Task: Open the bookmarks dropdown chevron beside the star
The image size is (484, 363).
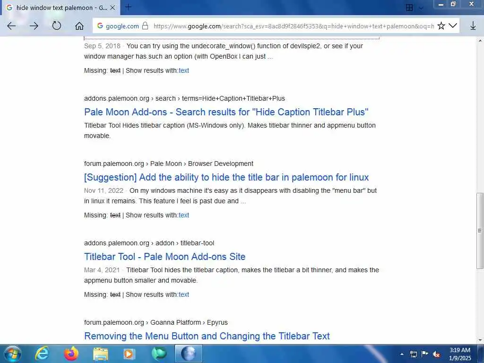Action: pyautogui.click(x=453, y=26)
